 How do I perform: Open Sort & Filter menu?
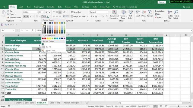point(170,14)
